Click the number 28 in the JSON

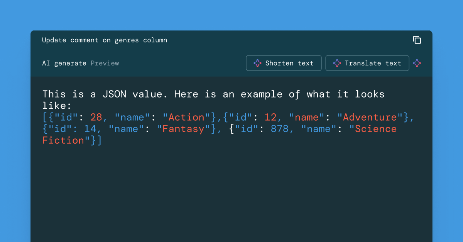coord(96,117)
